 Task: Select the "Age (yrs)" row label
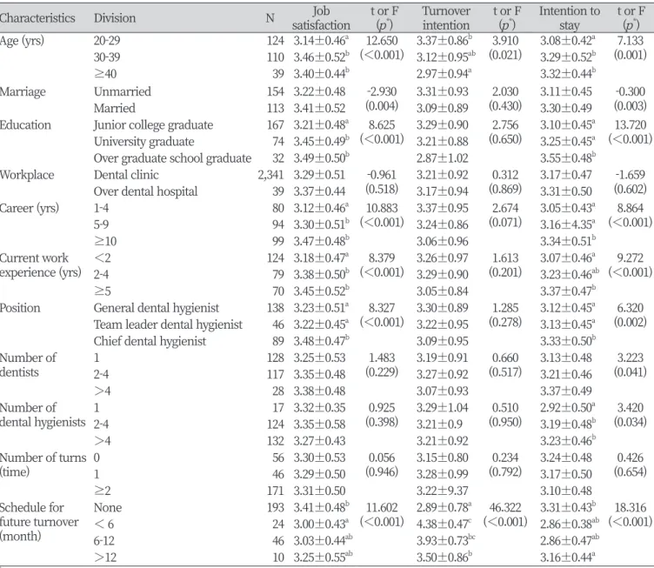22,41
